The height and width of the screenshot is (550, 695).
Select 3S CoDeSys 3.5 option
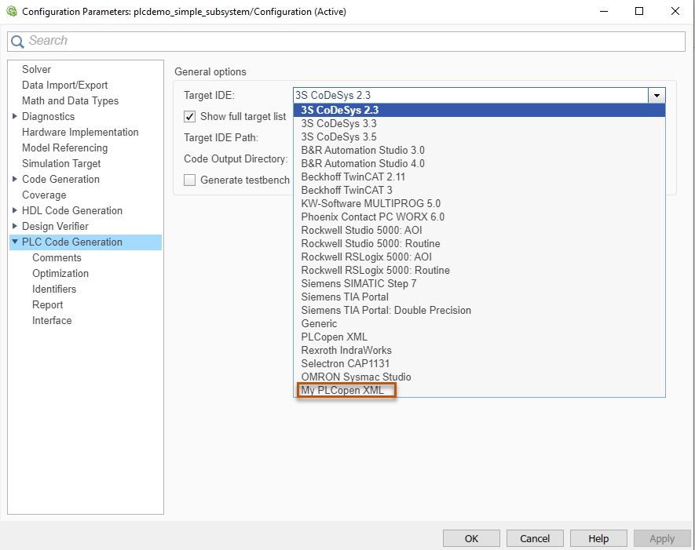[x=480, y=137]
